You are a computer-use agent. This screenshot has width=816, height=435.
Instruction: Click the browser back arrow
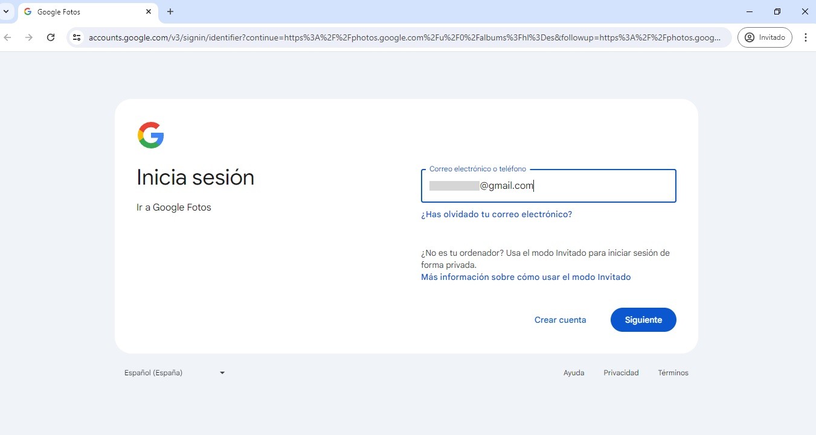[8, 37]
